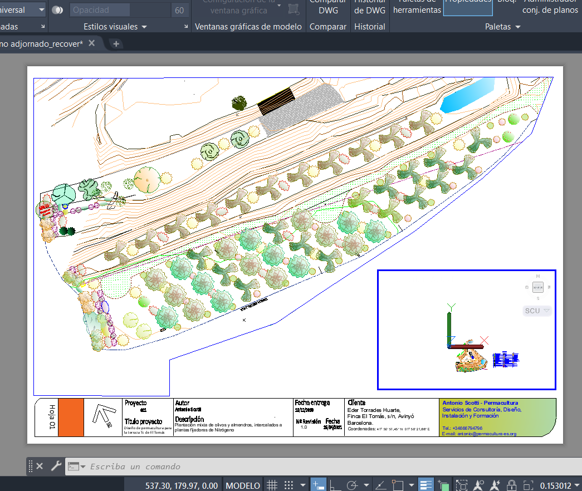Click the polar tracking icon
582x491 pixels.
point(353,485)
